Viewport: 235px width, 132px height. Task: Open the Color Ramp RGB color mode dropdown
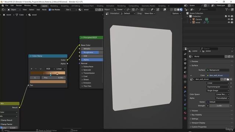tap(50, 69)
